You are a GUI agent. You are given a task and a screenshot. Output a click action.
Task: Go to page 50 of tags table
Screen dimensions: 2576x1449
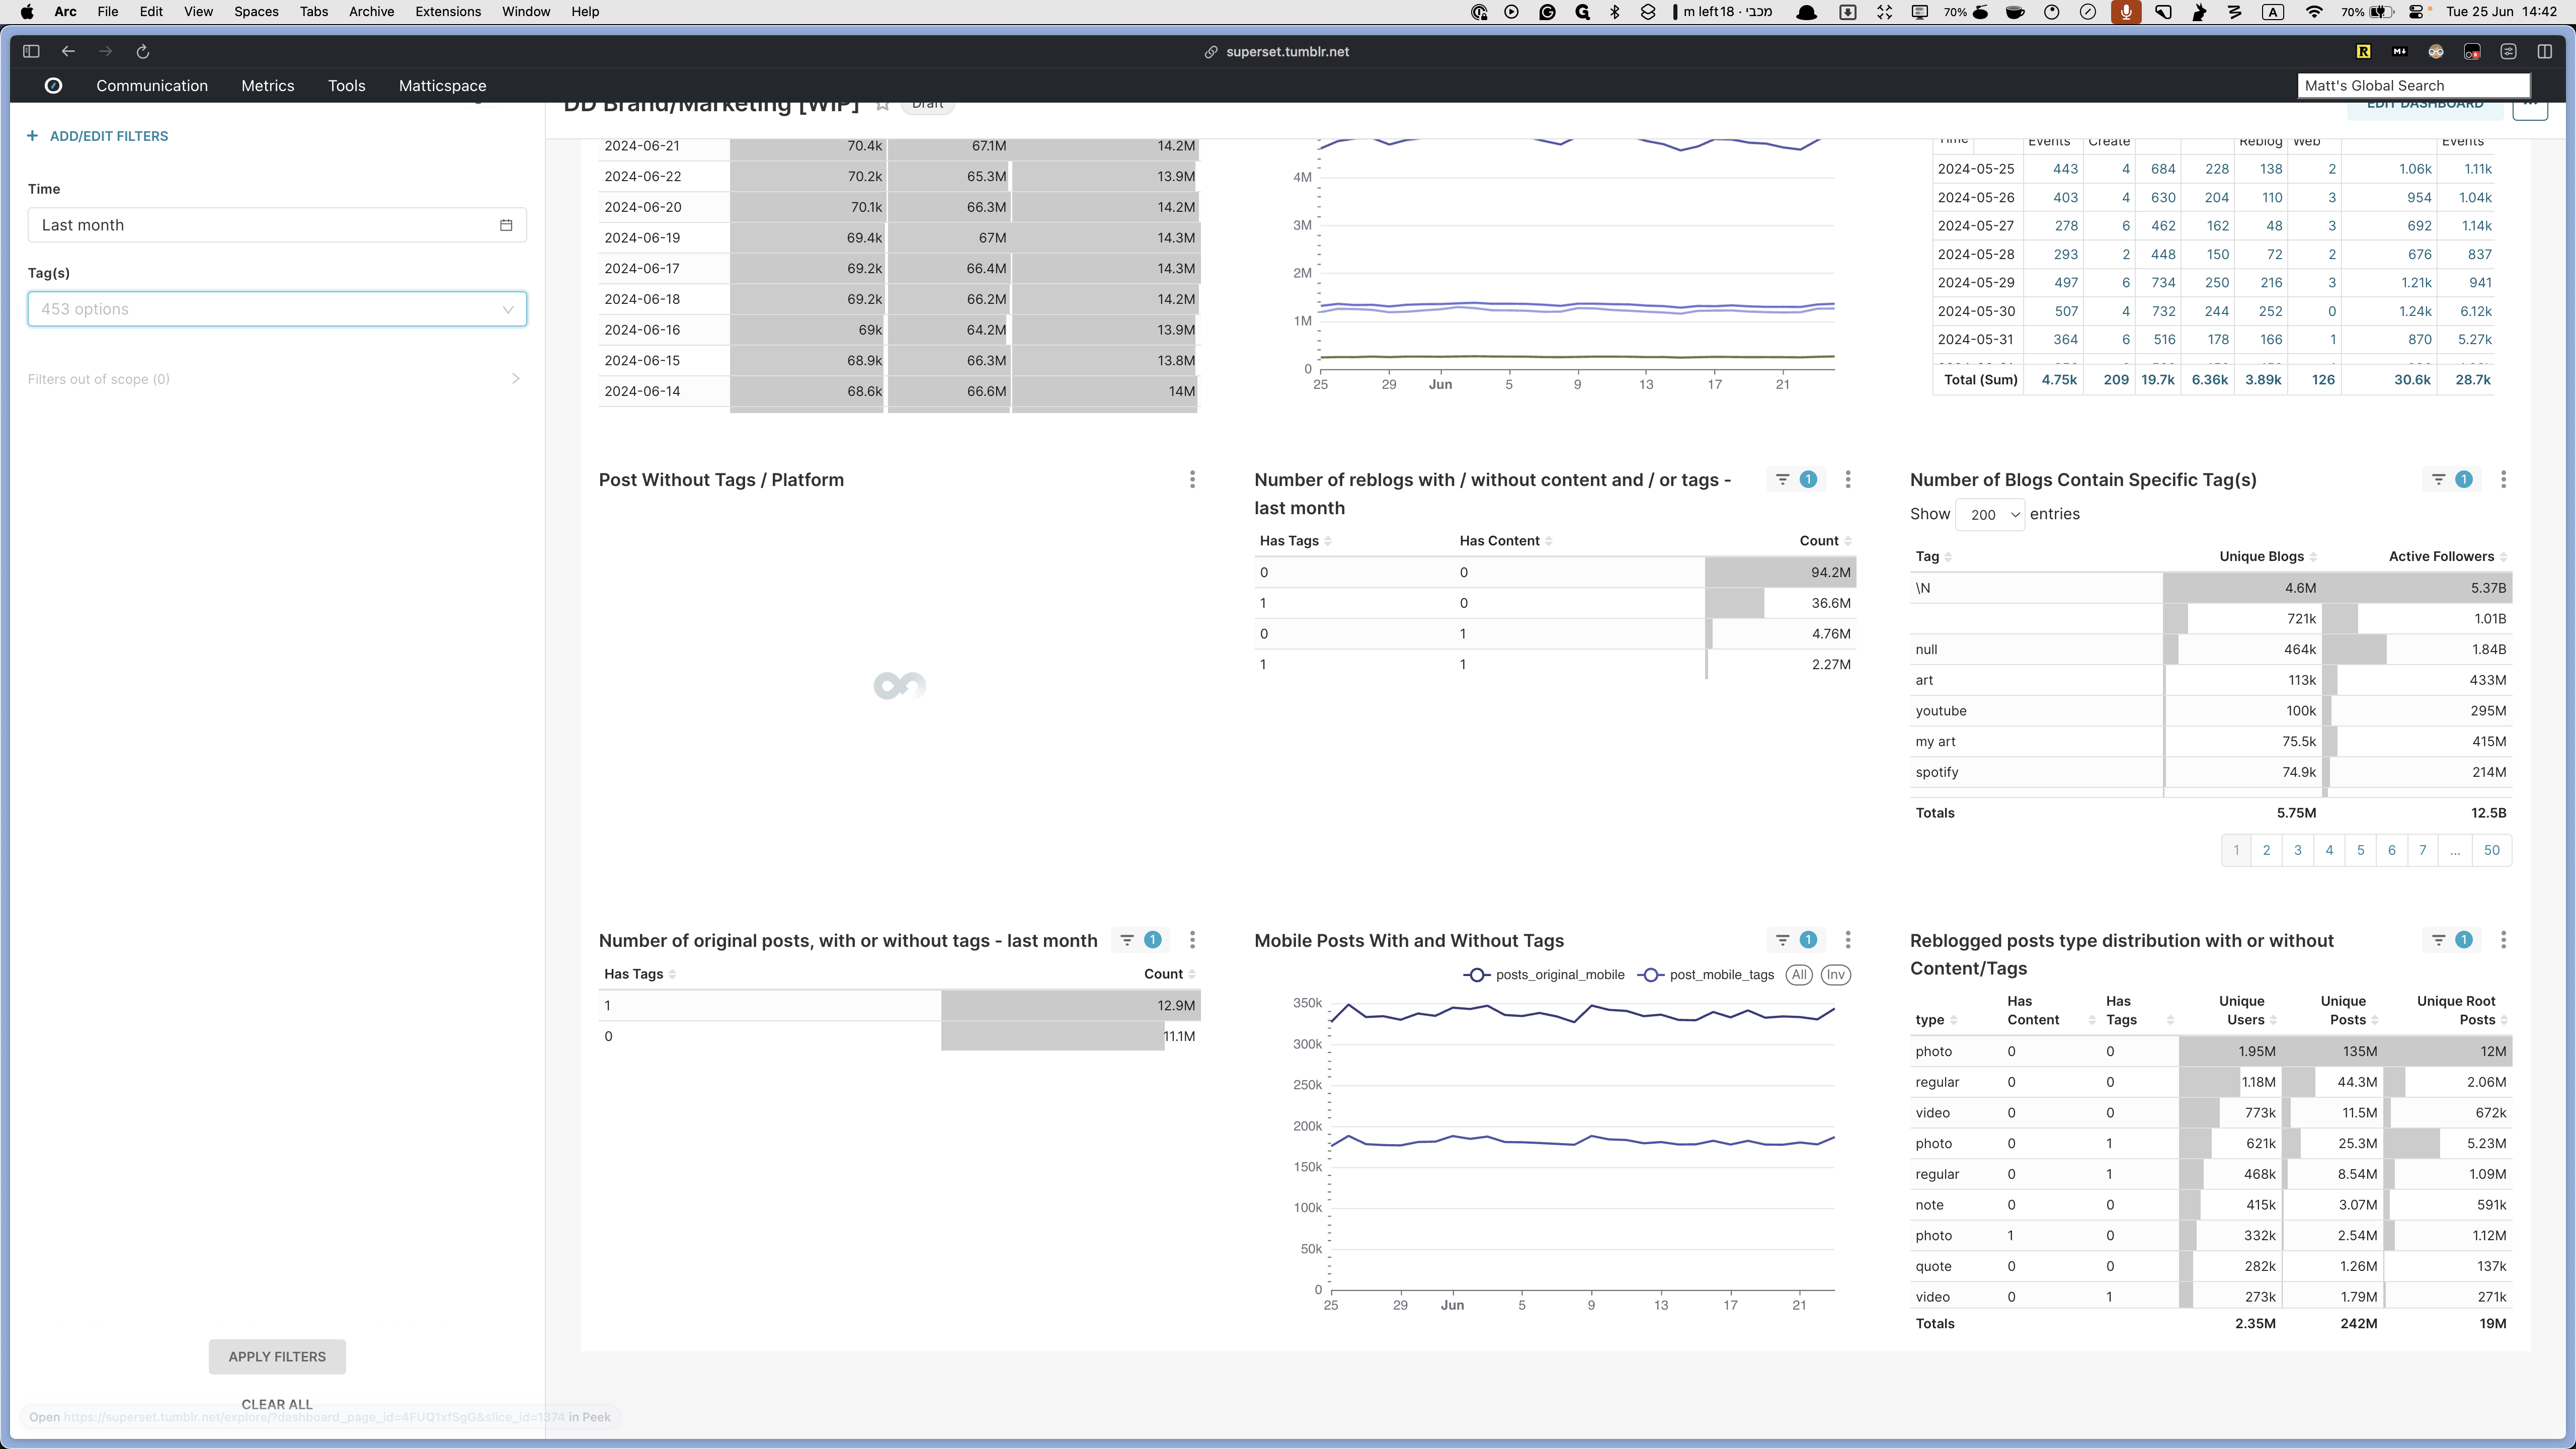pyautogui.click(x=2492, y=851)
